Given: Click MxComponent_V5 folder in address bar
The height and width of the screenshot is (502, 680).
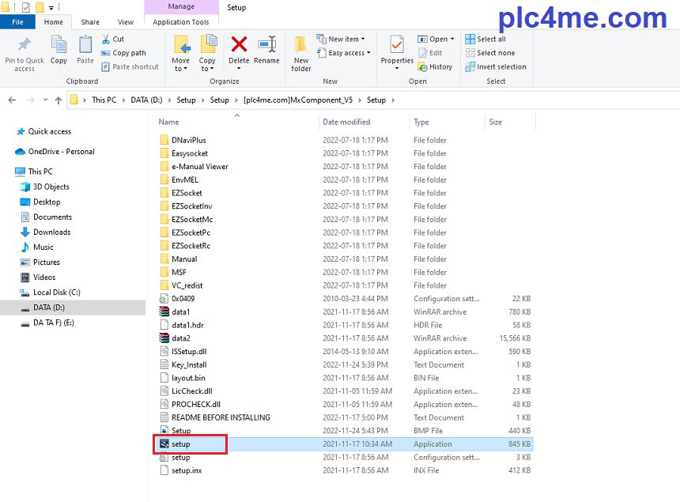Looking at the screenshot, I should pyautogui.click(x=297, y=100).
